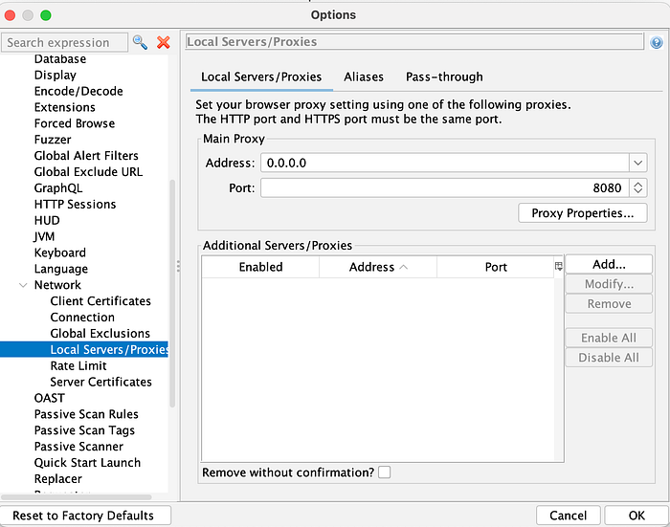Click the Disable All button
Screen dimensions: 670x527
pos(609,358)
